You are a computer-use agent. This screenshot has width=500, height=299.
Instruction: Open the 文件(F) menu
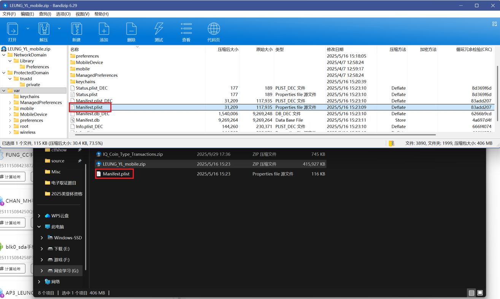pos(9,14)
